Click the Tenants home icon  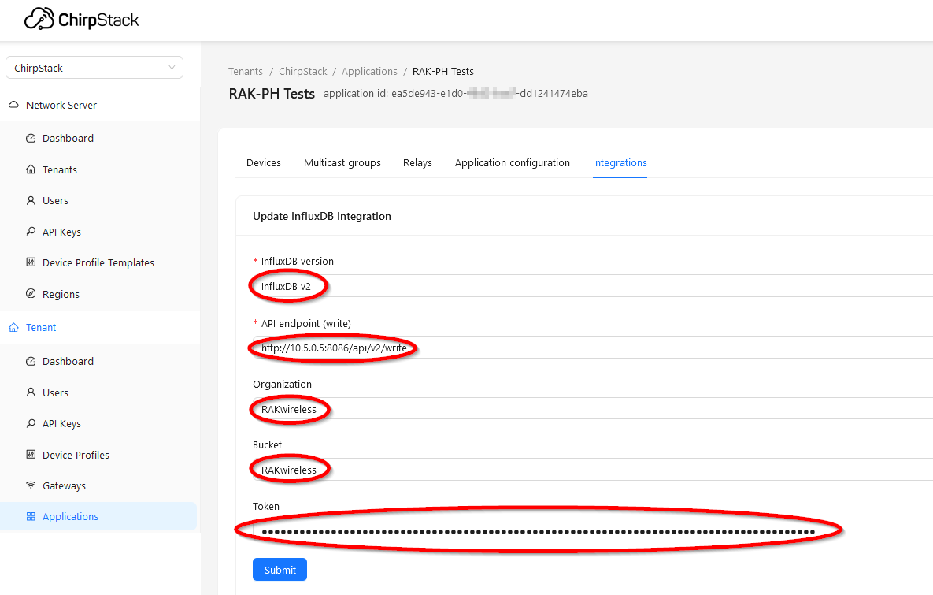31,169
